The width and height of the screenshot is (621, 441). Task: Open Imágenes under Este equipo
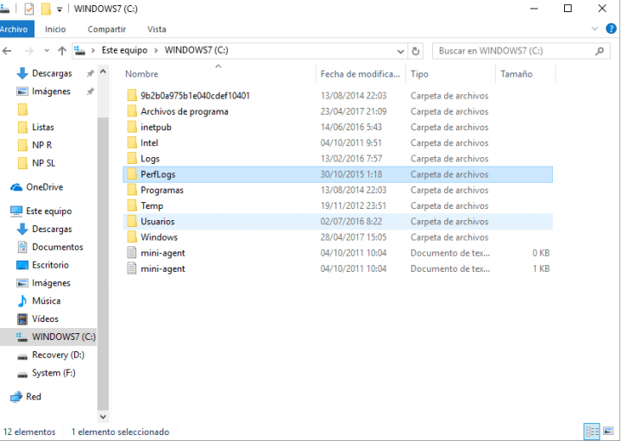click(x=51, y=283)
